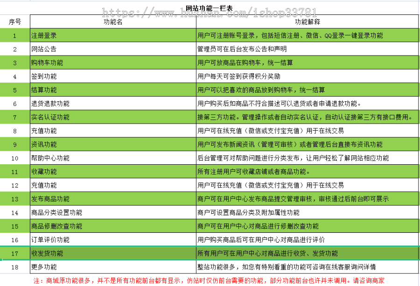This screenshot has height=286, width=420.
Task: Click the 注册登录 cell
Action: [x=113, y=35]
